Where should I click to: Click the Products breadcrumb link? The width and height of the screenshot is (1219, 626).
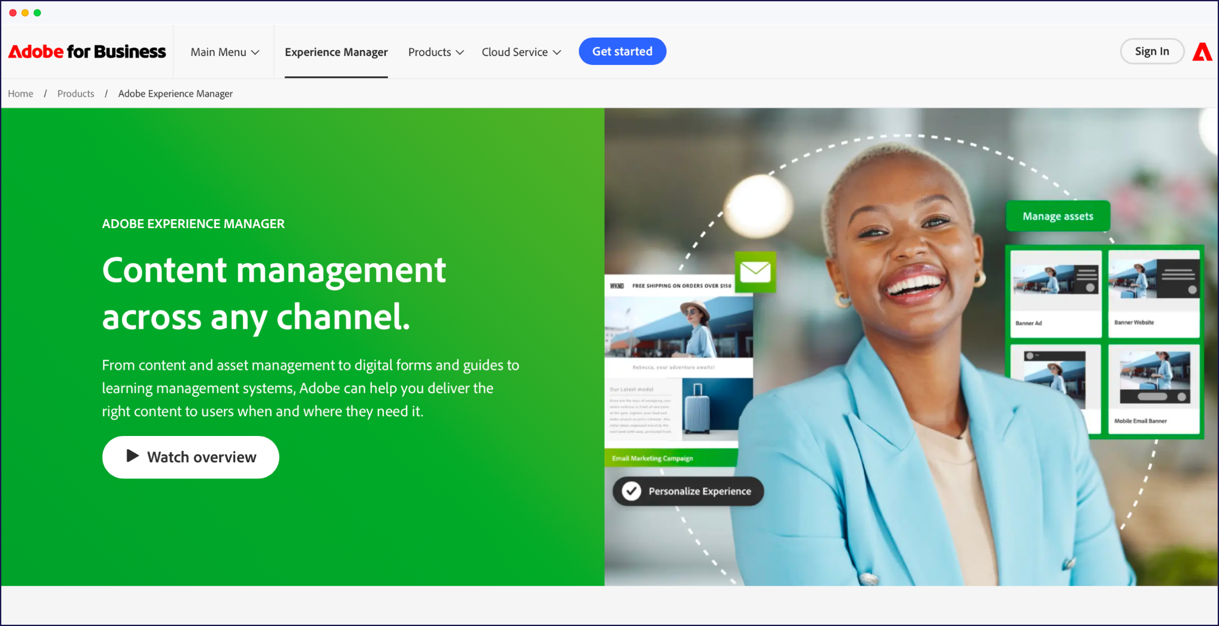tap(76, 94)
